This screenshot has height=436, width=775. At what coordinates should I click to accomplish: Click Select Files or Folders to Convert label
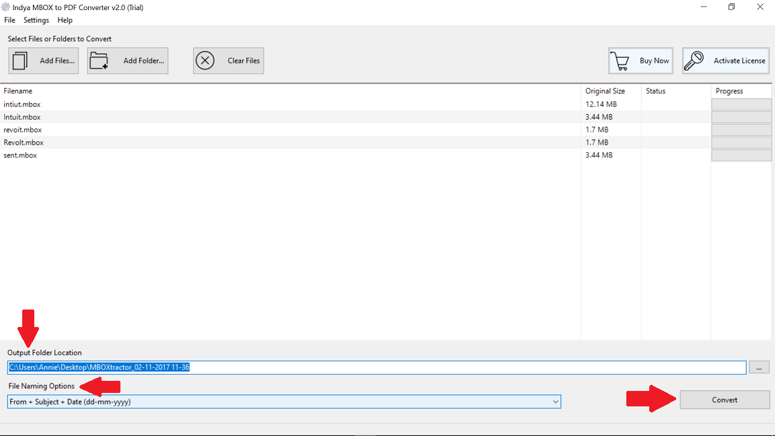tap(59, 39)
